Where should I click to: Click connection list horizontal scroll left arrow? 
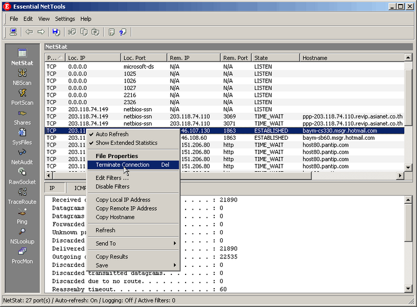click(x=48, y=176)
